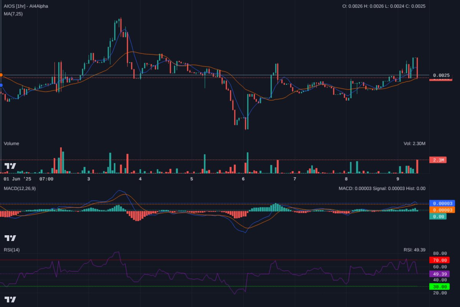Click day 4 on the time axis
This screenshot has height=307, width=460.
(x=140, y=179)
